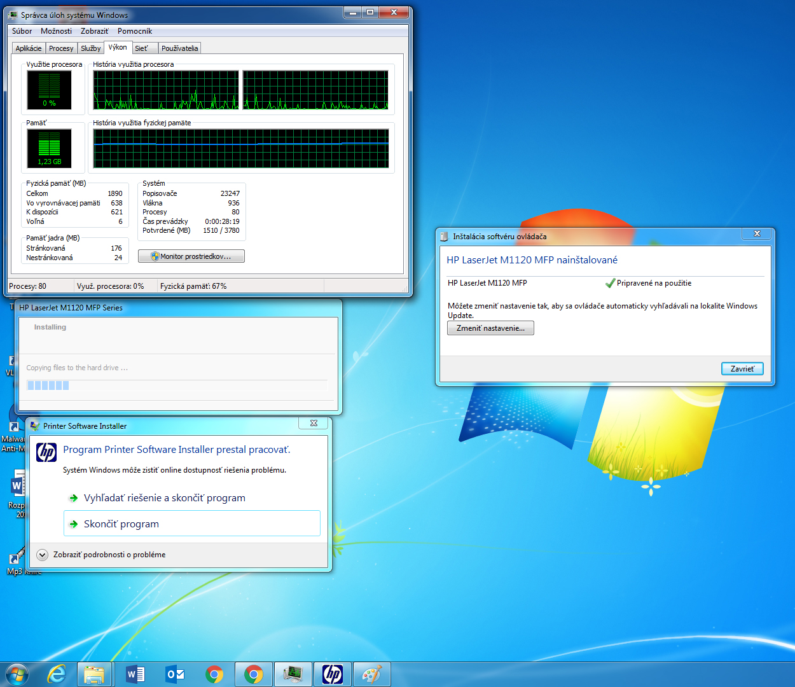The image size is (795, 687).
Task: Click the CPU usage gauge showing 0 %
Action: [49, 90]
